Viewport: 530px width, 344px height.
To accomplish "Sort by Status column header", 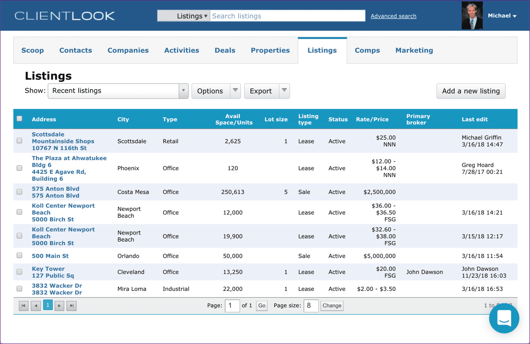I will (x=338, y=119).
